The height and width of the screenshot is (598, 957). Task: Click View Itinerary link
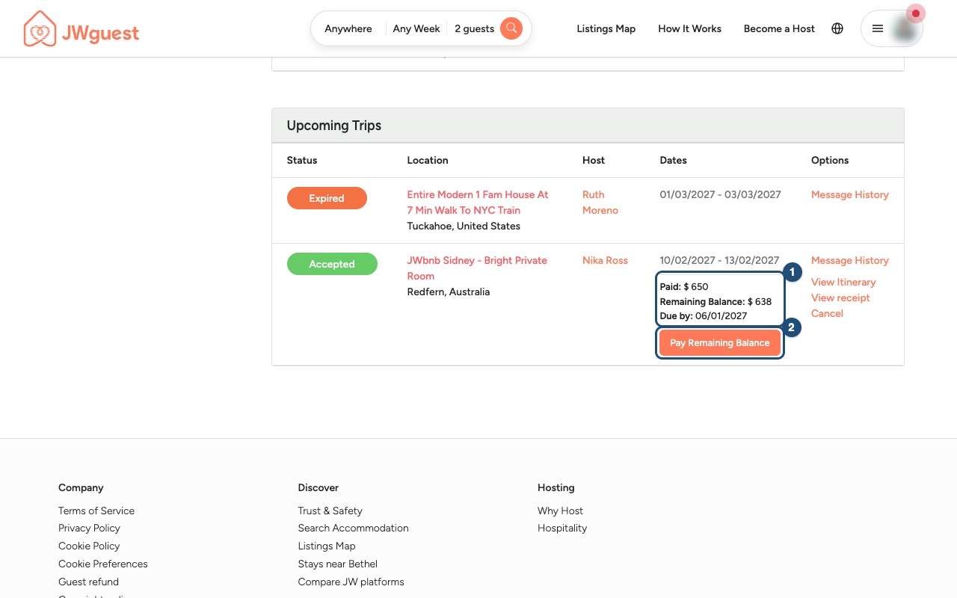pyautogui.click(x=843, y=282)
